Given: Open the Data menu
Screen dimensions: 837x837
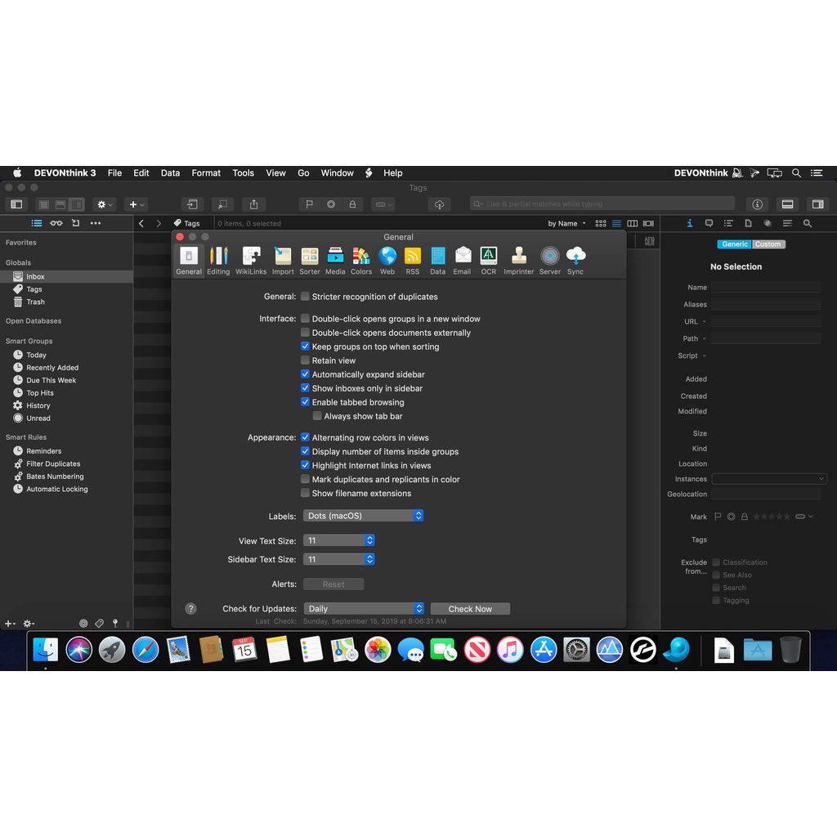Looking at the screenshot, I should (170, 173).
